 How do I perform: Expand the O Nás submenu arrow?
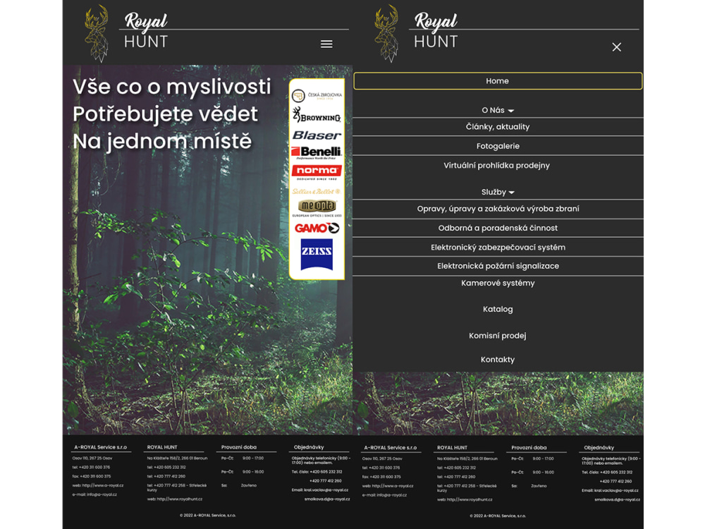pyautogui.click(x=511, y=111)
